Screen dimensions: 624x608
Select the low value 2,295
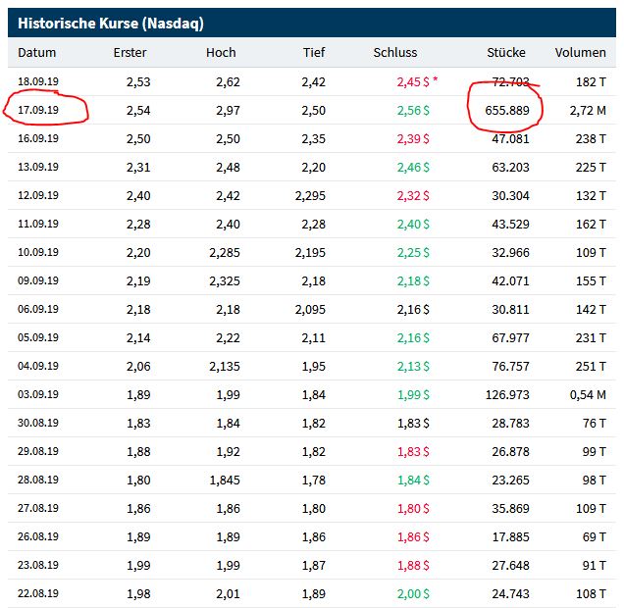(x=310, y=196)
